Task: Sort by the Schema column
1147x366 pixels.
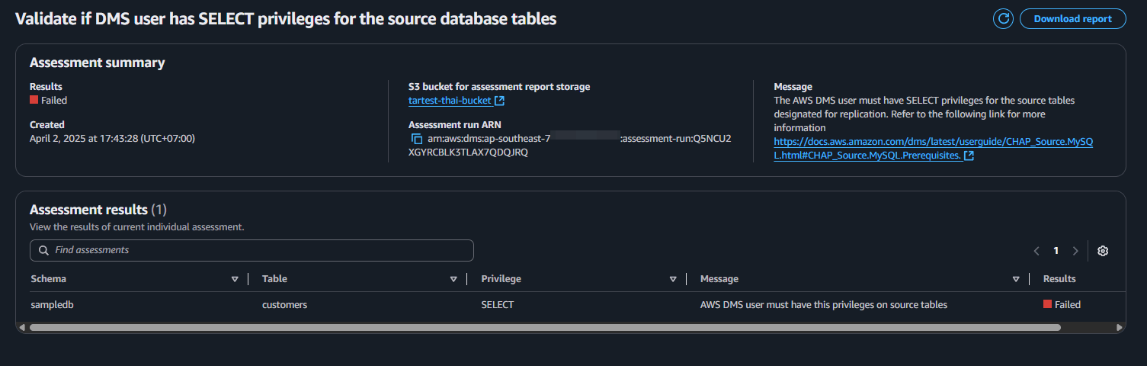Action: point(235,279)
